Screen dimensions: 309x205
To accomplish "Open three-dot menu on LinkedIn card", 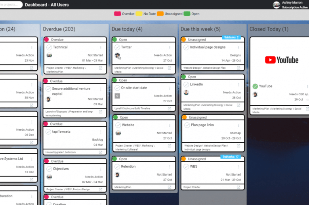I will point(238,85).
